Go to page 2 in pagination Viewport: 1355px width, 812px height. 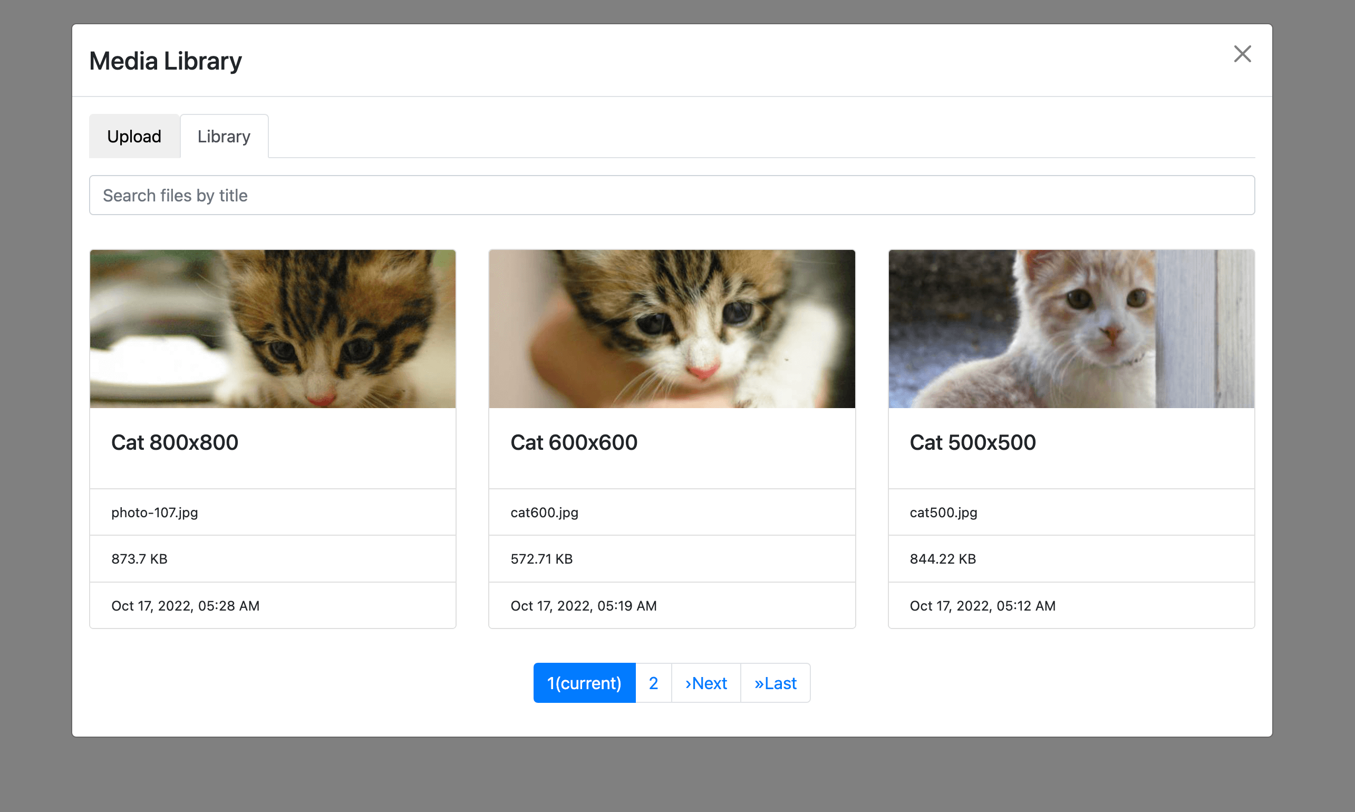point(653,683)
